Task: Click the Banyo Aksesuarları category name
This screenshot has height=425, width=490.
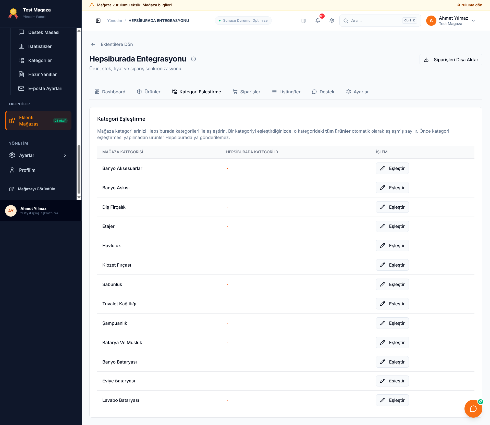Action: coord(123,168)
